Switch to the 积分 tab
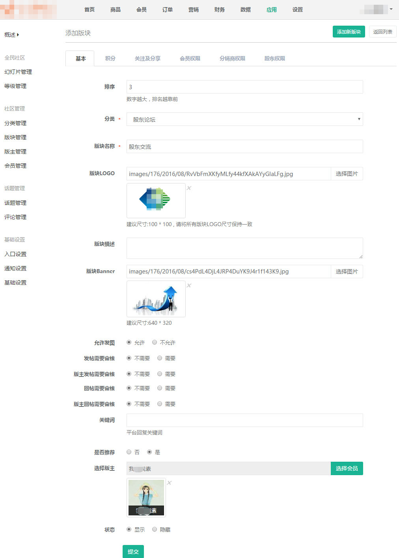Viewport: 399px width, 558px height. pos(110,58)
